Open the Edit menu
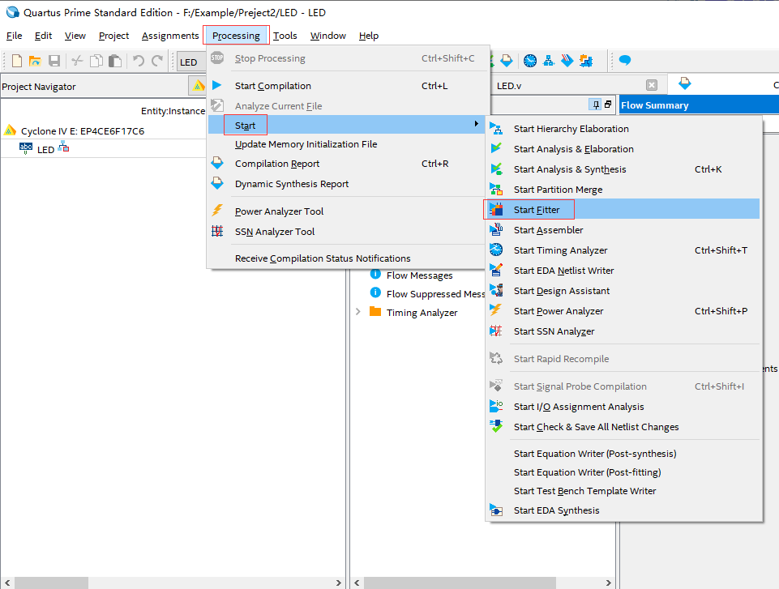Image resolution: width=779 pixels, height=589 pixels. [x=43, y=36]
